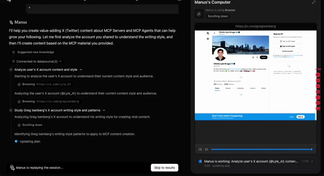This screenshot has width=324, height=176.
Task: Click the 1 / 10 step counter
Action: pyautogui.click(x=305, y=161)
